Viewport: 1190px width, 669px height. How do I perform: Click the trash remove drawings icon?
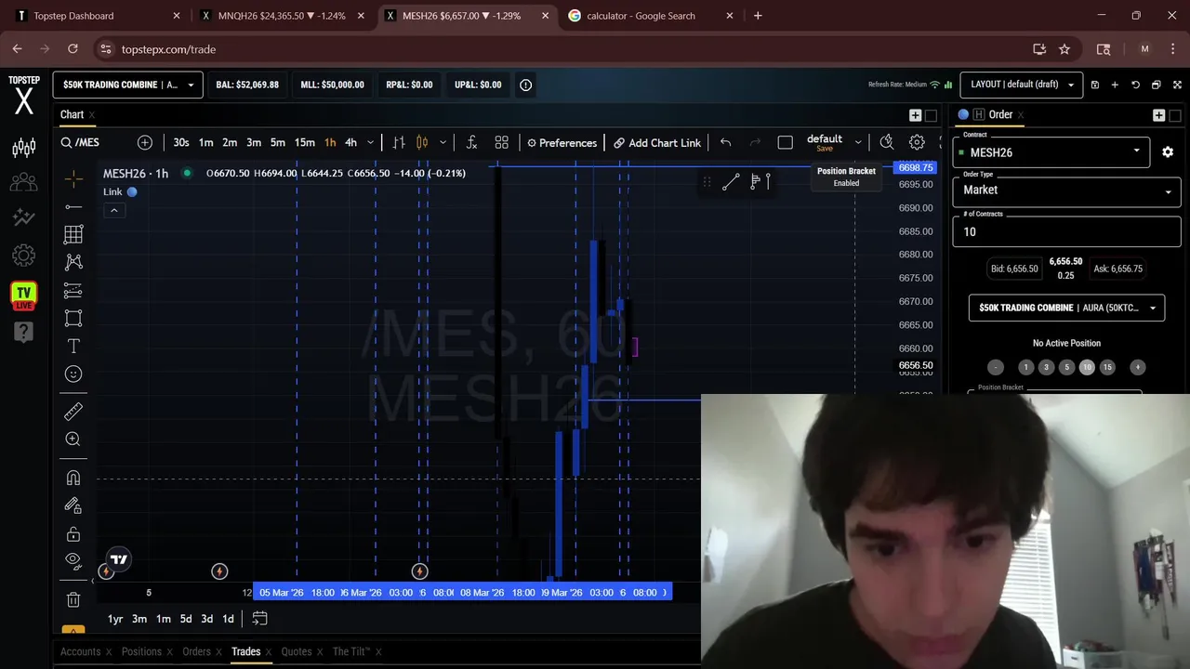coord(73,599)
